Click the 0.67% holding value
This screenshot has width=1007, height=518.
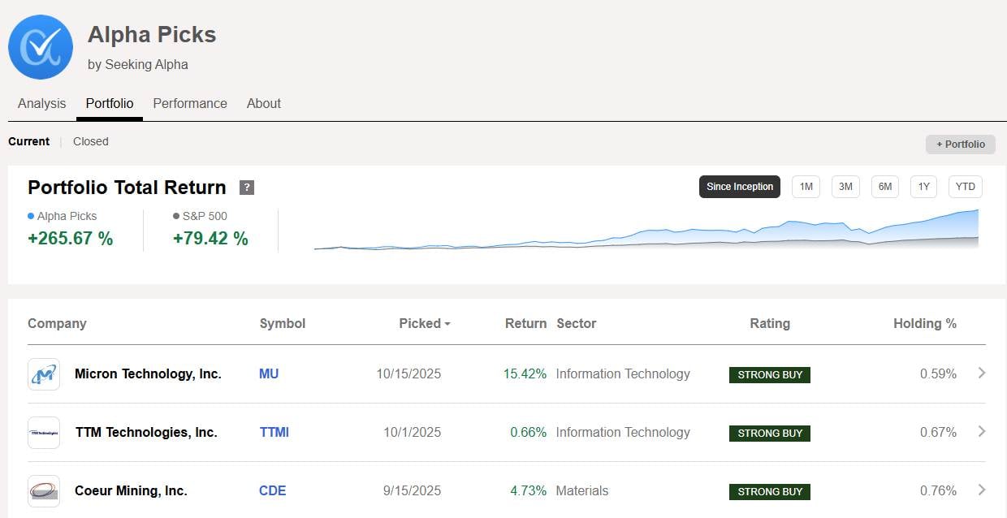[x=938, y=433]
